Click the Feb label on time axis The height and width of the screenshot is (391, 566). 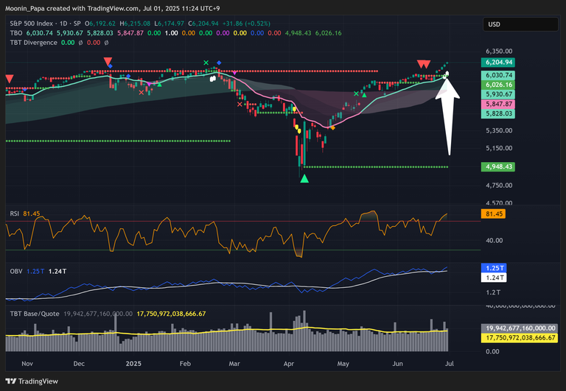(185, 364)
